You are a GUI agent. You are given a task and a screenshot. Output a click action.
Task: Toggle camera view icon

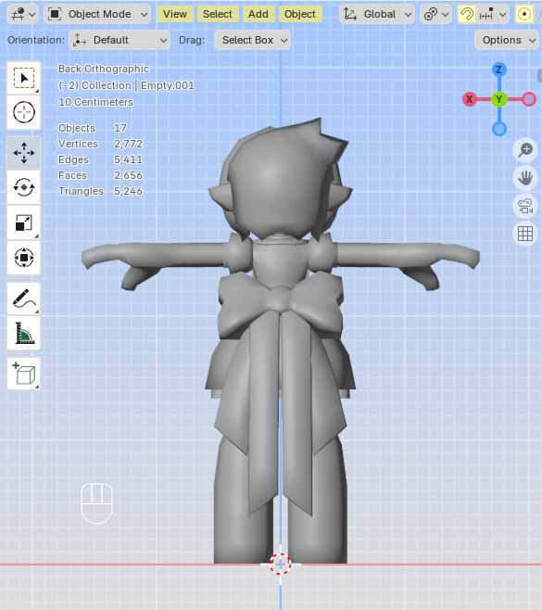tap(525, 206)
